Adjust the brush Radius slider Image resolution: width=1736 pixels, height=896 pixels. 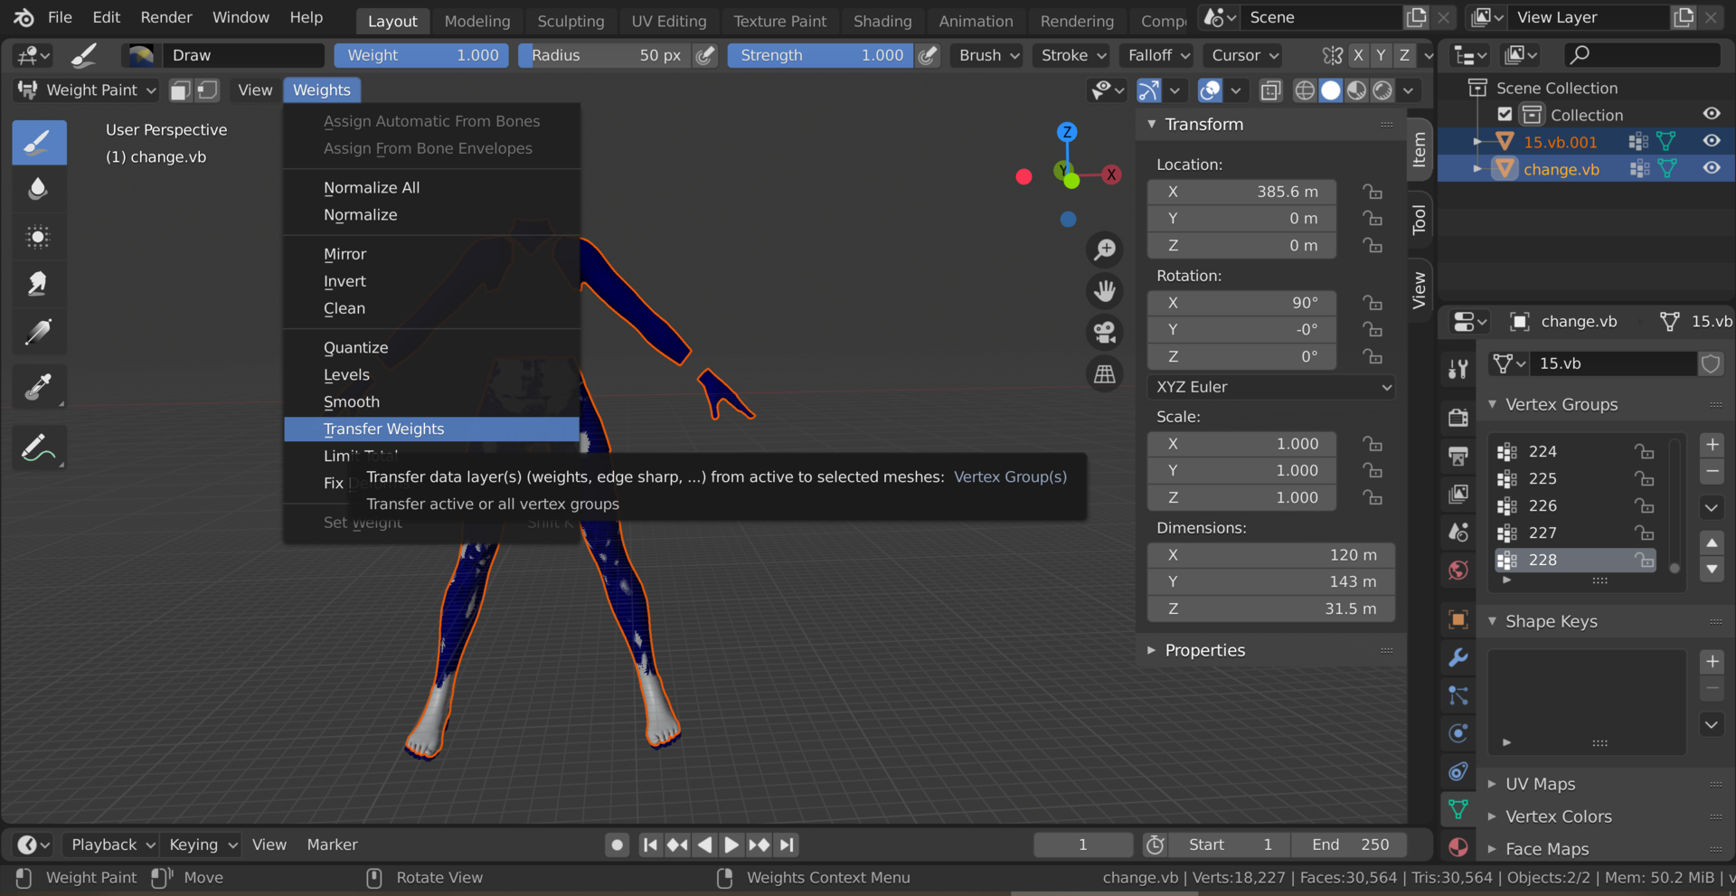tap(605, 55)
